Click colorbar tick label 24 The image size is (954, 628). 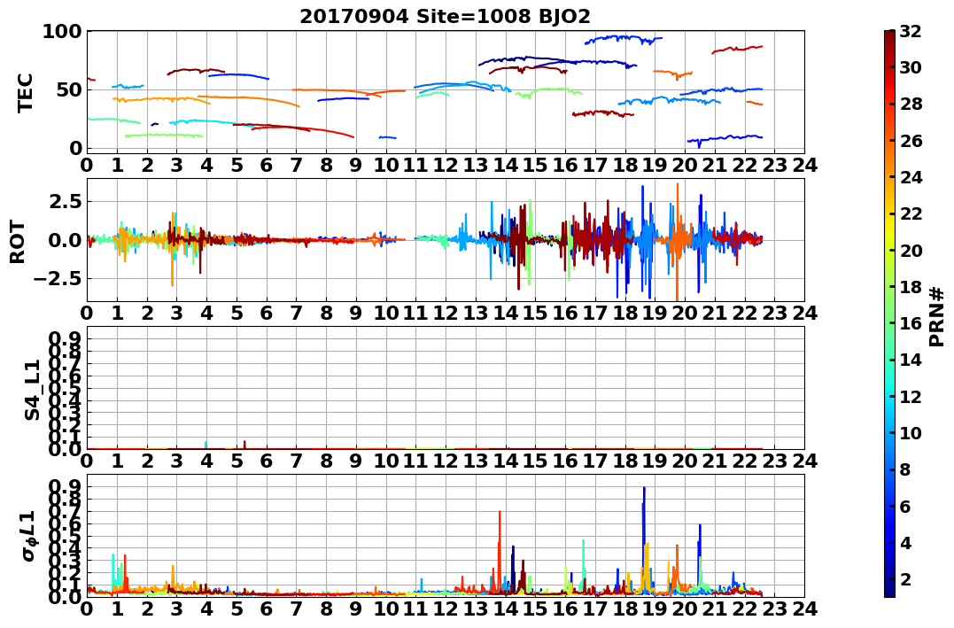point(911,177)
